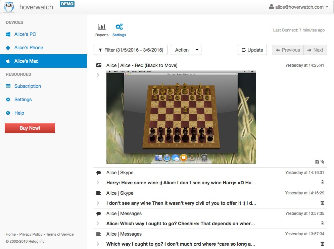The height and width of the screenshot is (249, 334).
Task: Go to Previous page of results
Action: 288,50
